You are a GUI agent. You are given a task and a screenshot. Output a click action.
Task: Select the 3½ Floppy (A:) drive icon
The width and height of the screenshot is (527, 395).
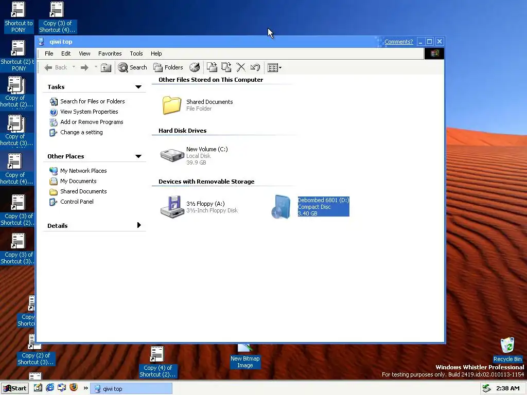click(x=172, y=207)
